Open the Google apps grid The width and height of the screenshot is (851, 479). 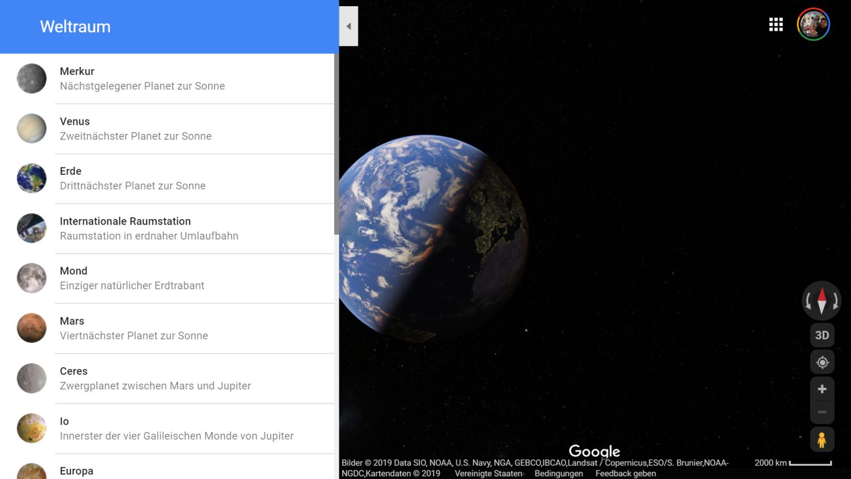[x=776, y=24]
